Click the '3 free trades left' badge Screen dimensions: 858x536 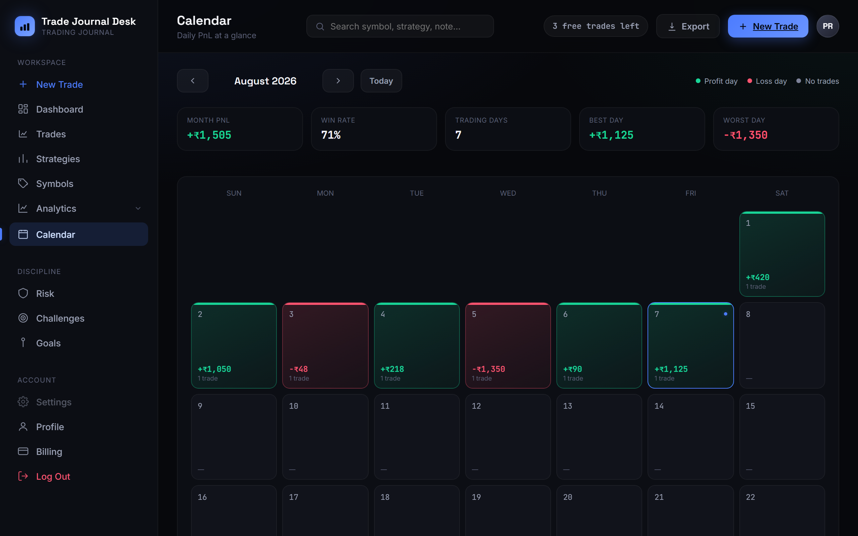tap(596, 26)
